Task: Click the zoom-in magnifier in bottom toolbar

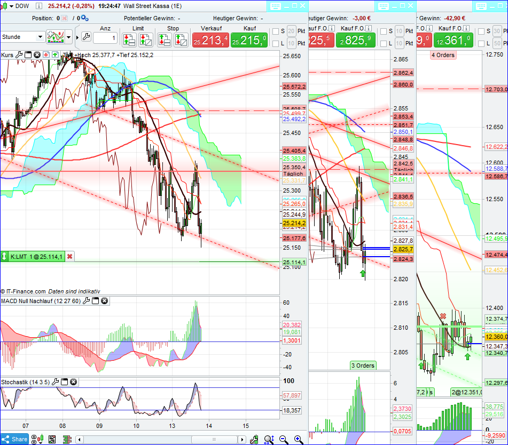Action: (x=298, y=439)
